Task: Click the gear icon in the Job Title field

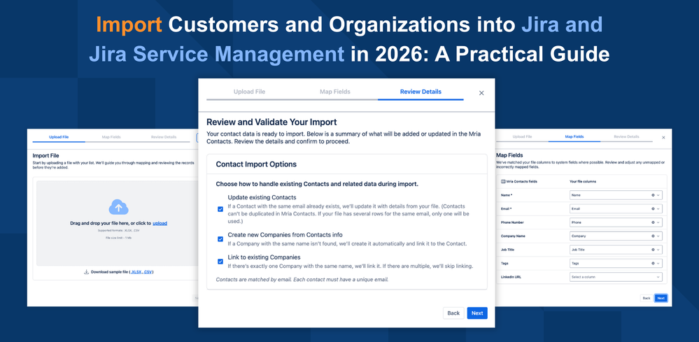Action: point(653,250)
